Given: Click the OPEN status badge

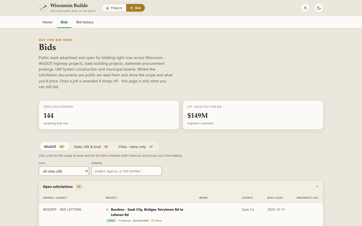Looking at the screenshot, I should (x=111, y=220).
